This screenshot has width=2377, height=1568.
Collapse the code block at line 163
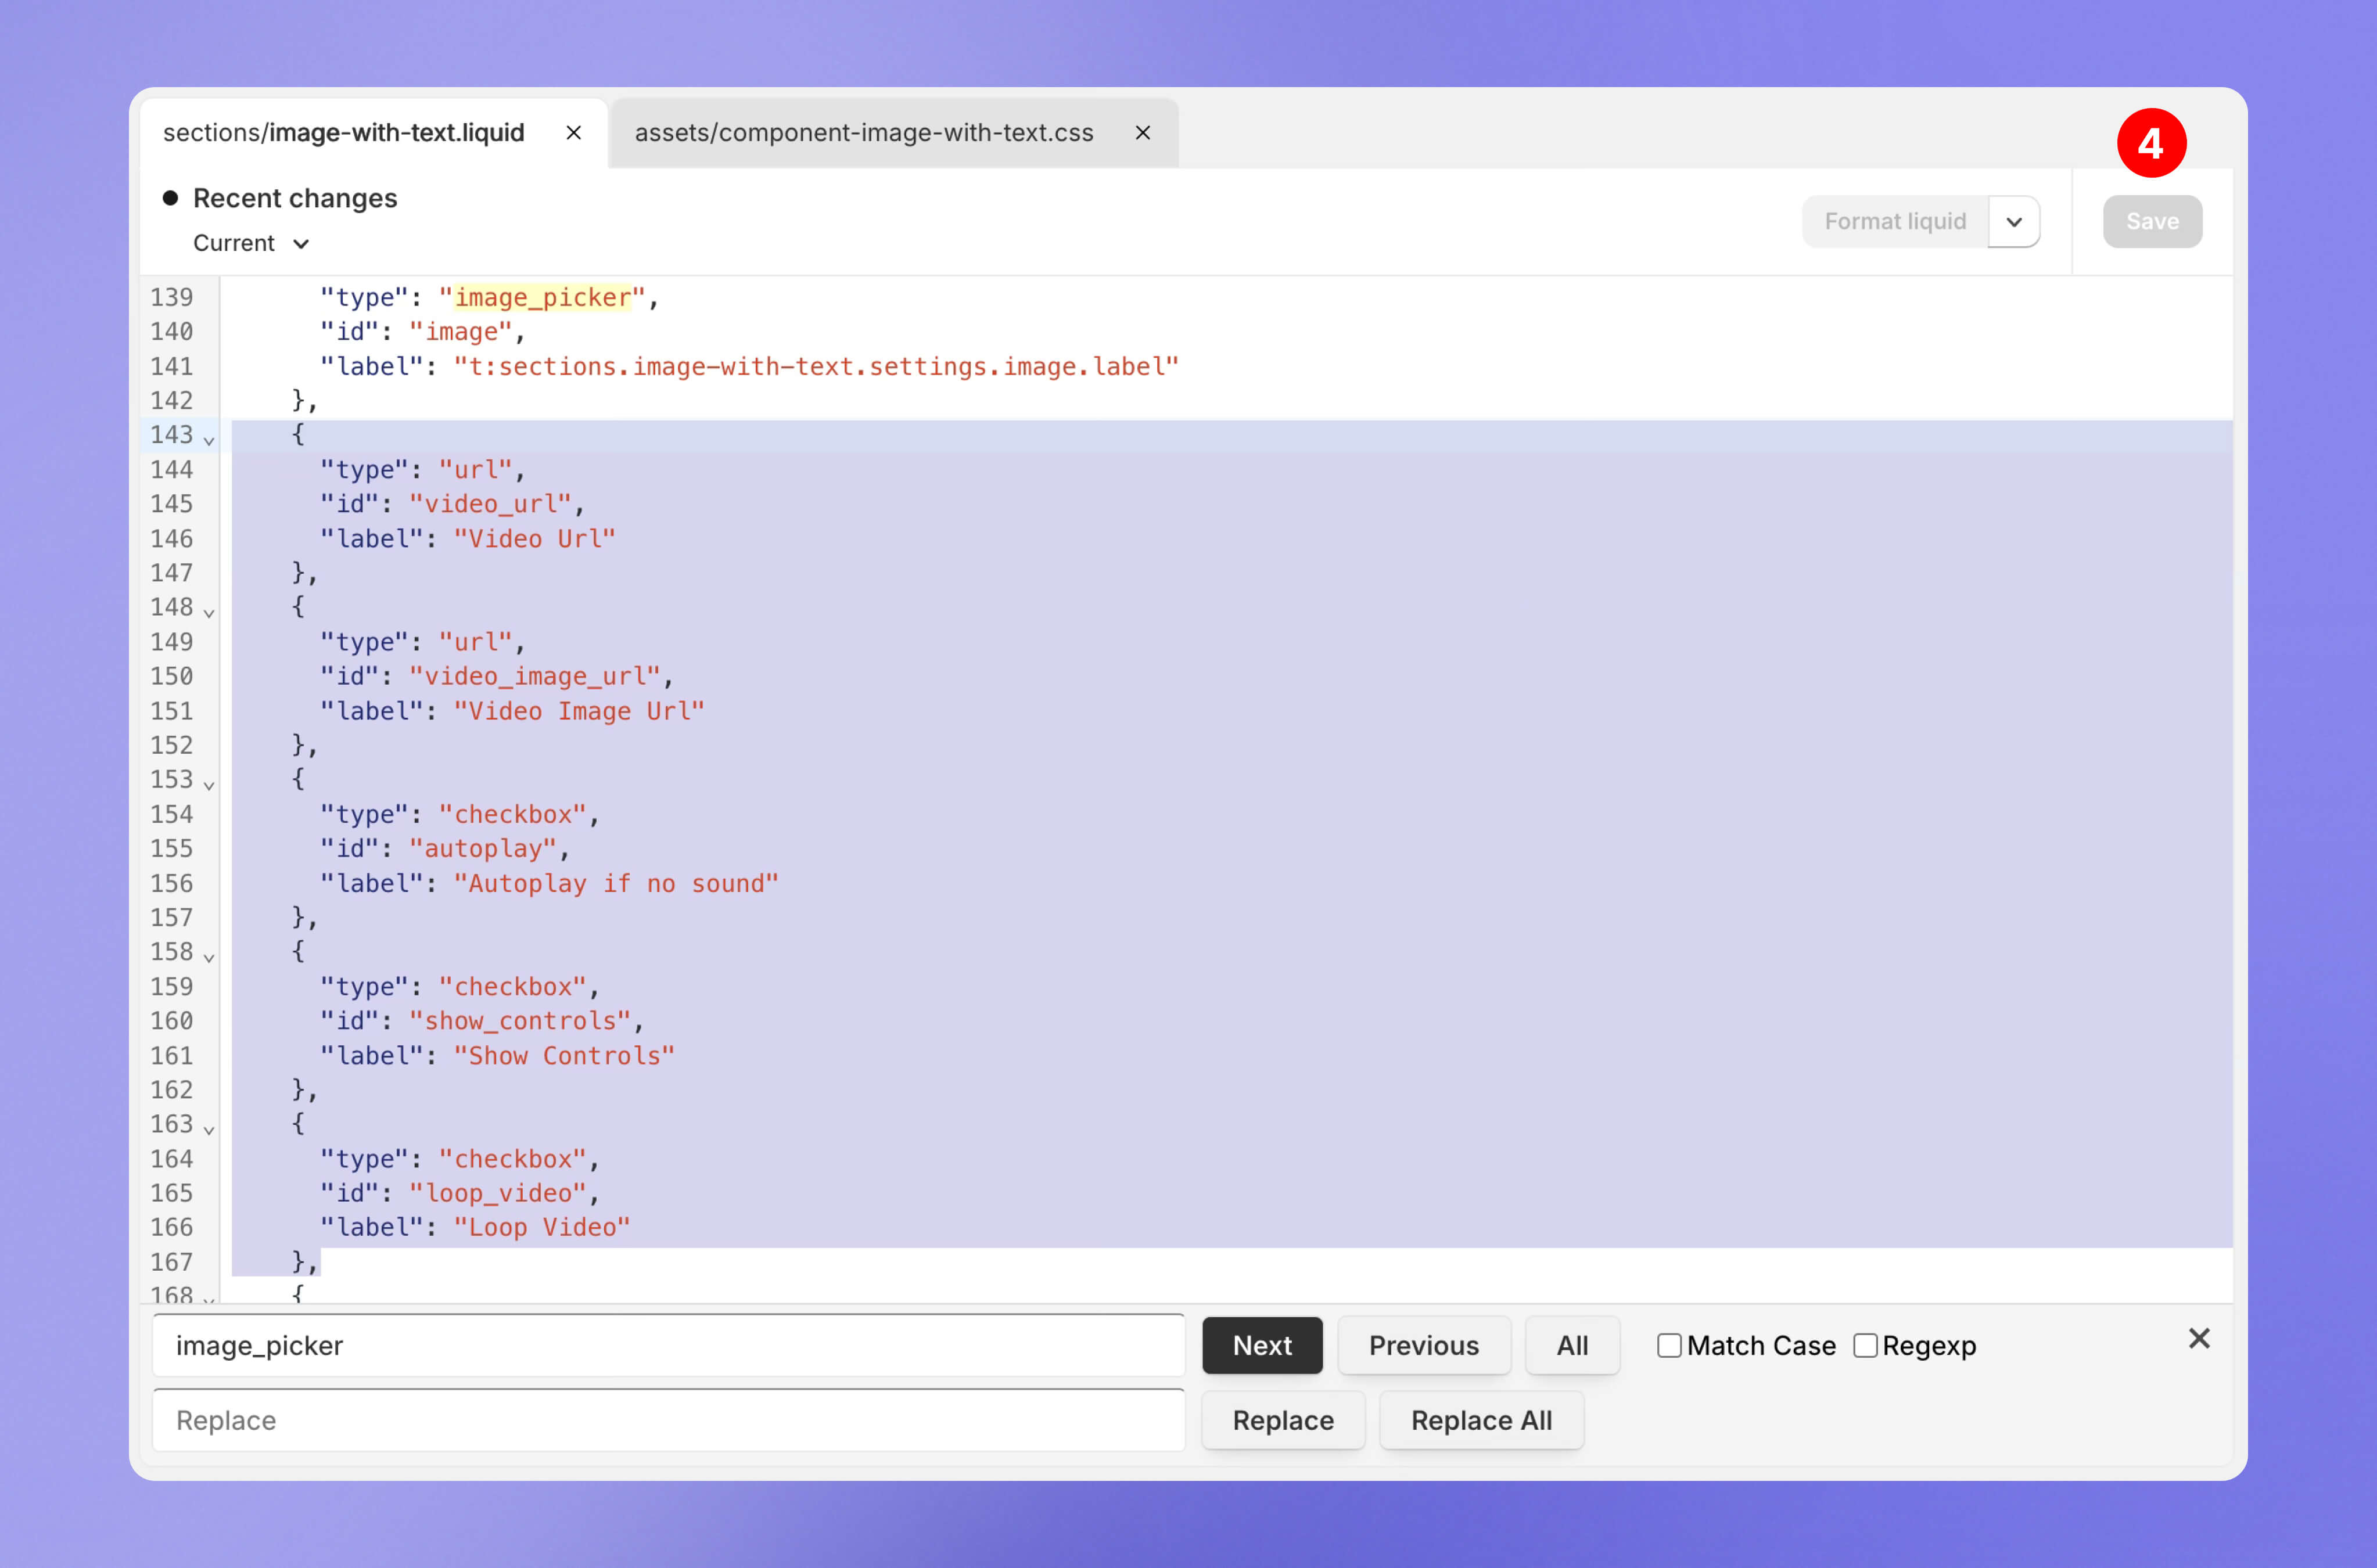[209, 1129]
